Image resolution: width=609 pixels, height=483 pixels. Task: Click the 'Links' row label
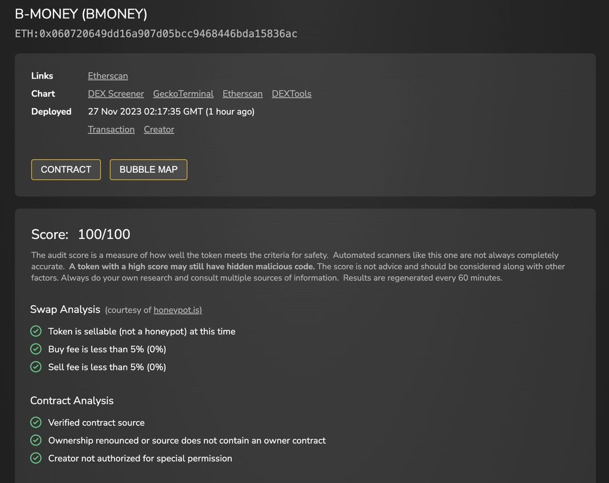coord(42,76)
